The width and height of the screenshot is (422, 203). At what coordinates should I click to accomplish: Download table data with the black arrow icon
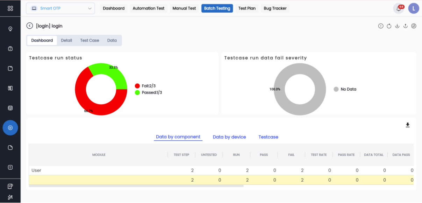pyautogui.click(x=407, y=125)
